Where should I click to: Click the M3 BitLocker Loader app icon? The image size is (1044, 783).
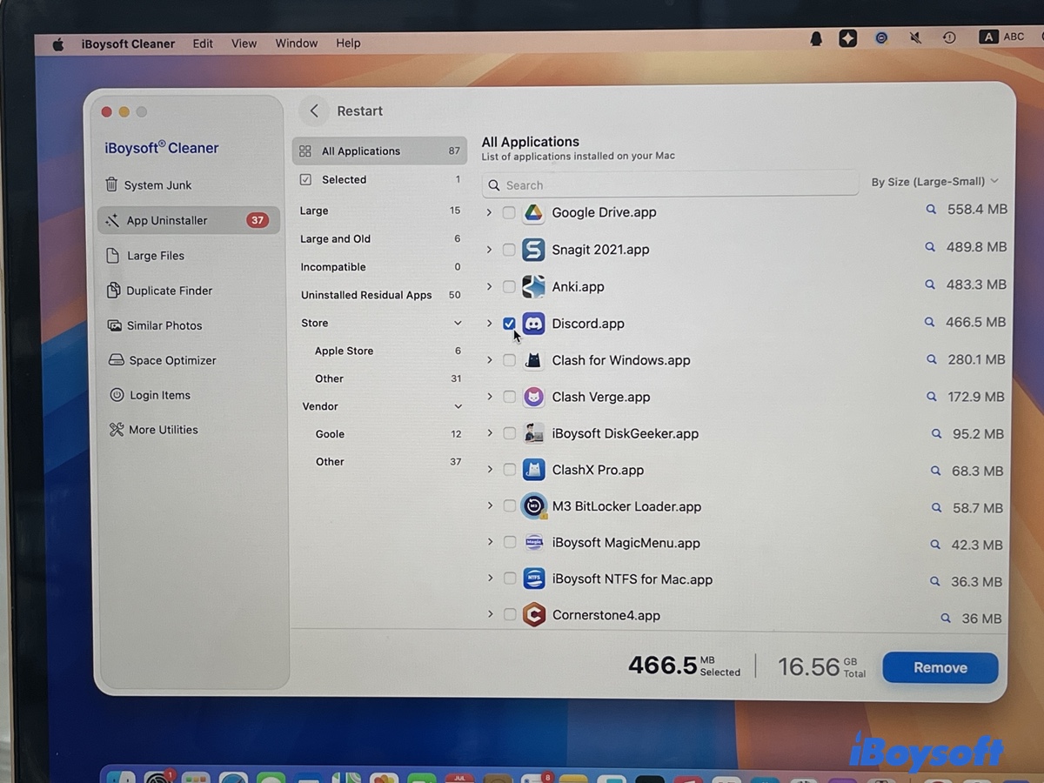(x=533, y=506)
